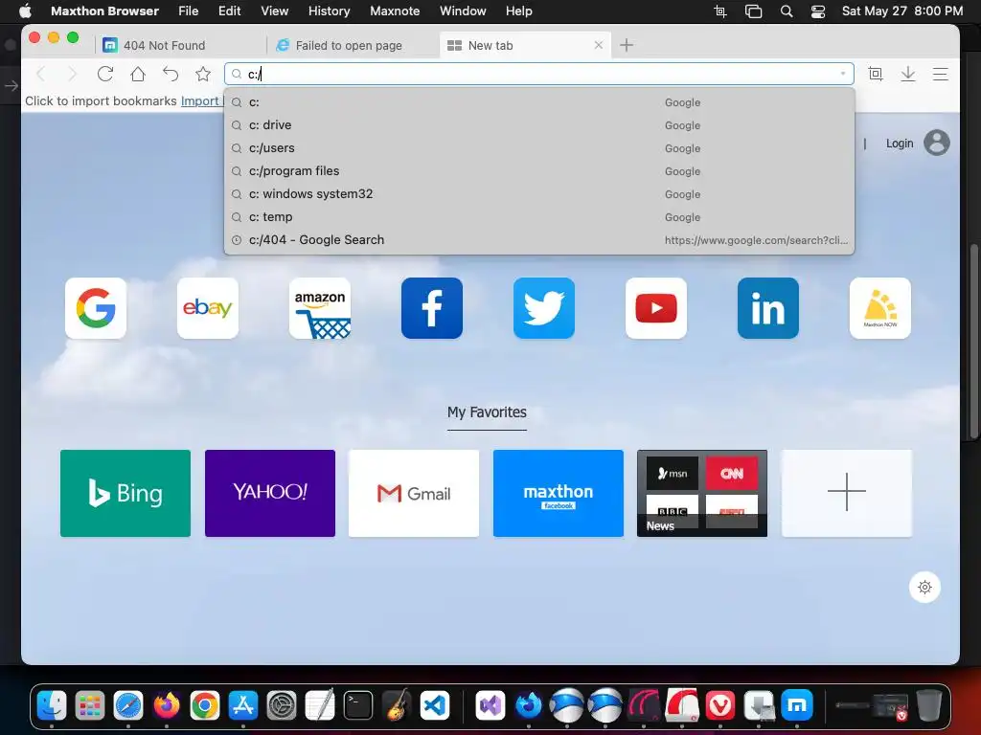Open the Facebook quick access tile

(432, 308)
